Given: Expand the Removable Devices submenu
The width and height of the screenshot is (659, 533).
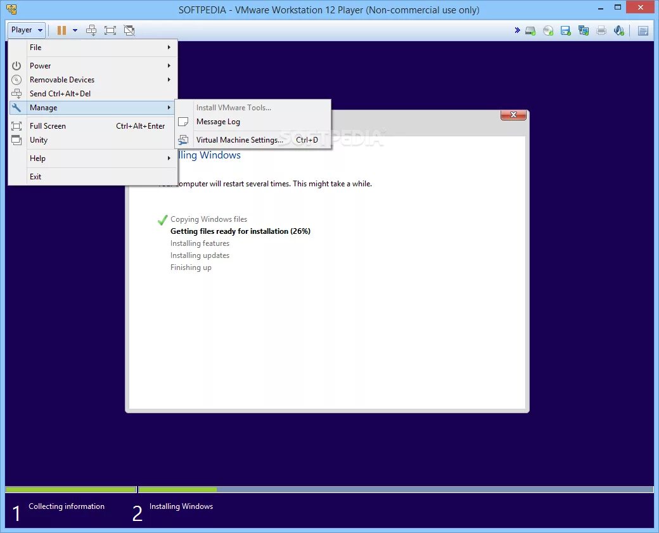Looking at the screenshot, I should coord(61,79).
